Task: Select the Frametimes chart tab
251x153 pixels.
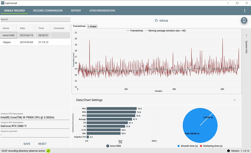Action: [79, 26]
